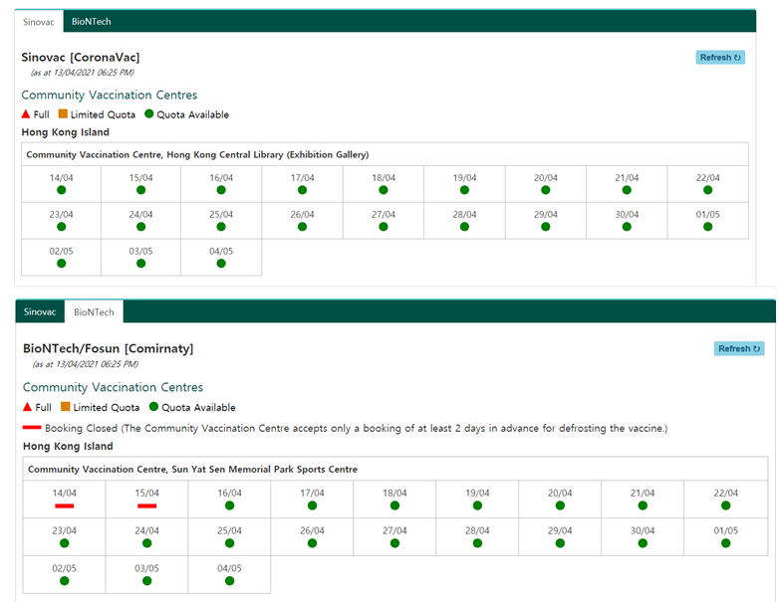
Task: Select 28/04 date label at Central Library
Action: coord(464,215)
